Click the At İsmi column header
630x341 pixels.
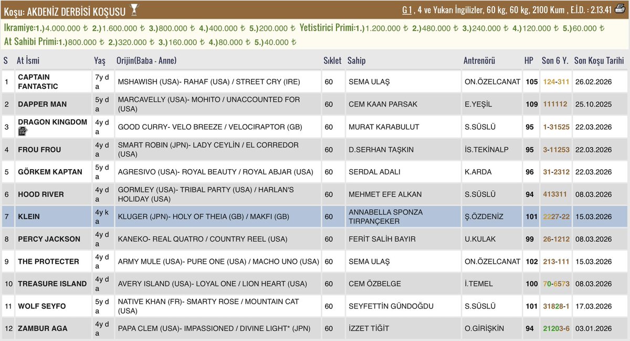[28, 60]
